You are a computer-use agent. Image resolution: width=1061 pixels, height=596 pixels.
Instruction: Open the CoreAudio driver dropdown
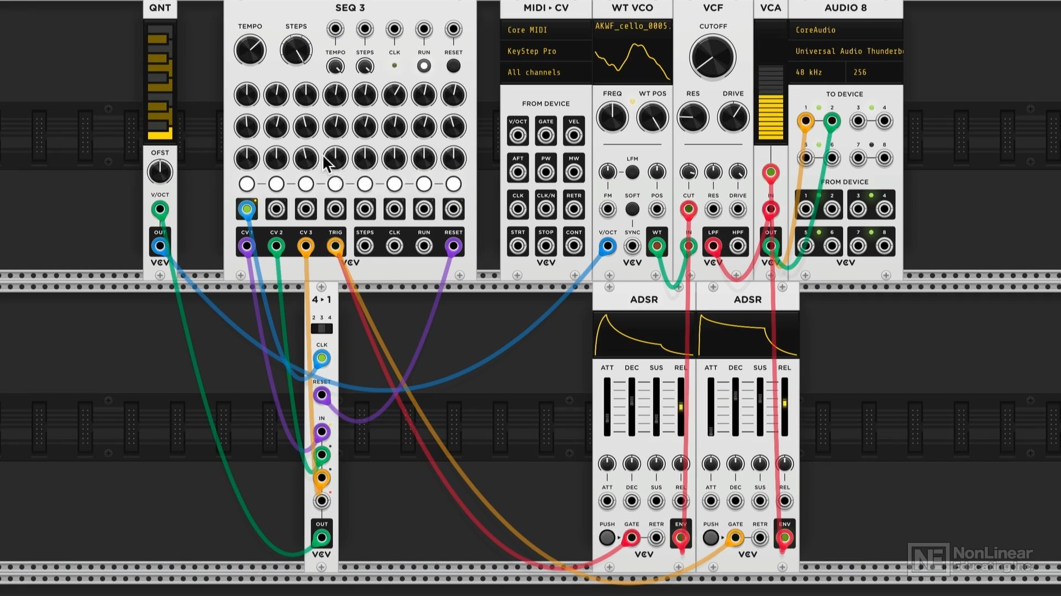click(845, 30)
